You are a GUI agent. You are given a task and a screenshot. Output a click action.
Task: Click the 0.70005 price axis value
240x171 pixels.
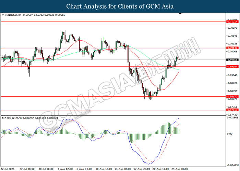[x=232, y=52]
